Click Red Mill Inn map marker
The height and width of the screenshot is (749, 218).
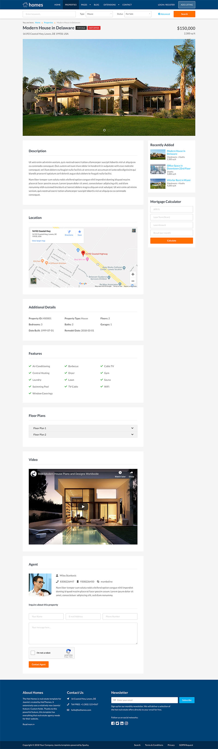87,259
